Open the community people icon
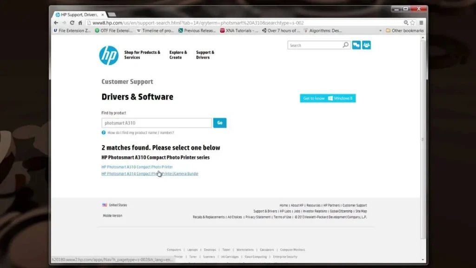The image size is (476, 268). 366,45
